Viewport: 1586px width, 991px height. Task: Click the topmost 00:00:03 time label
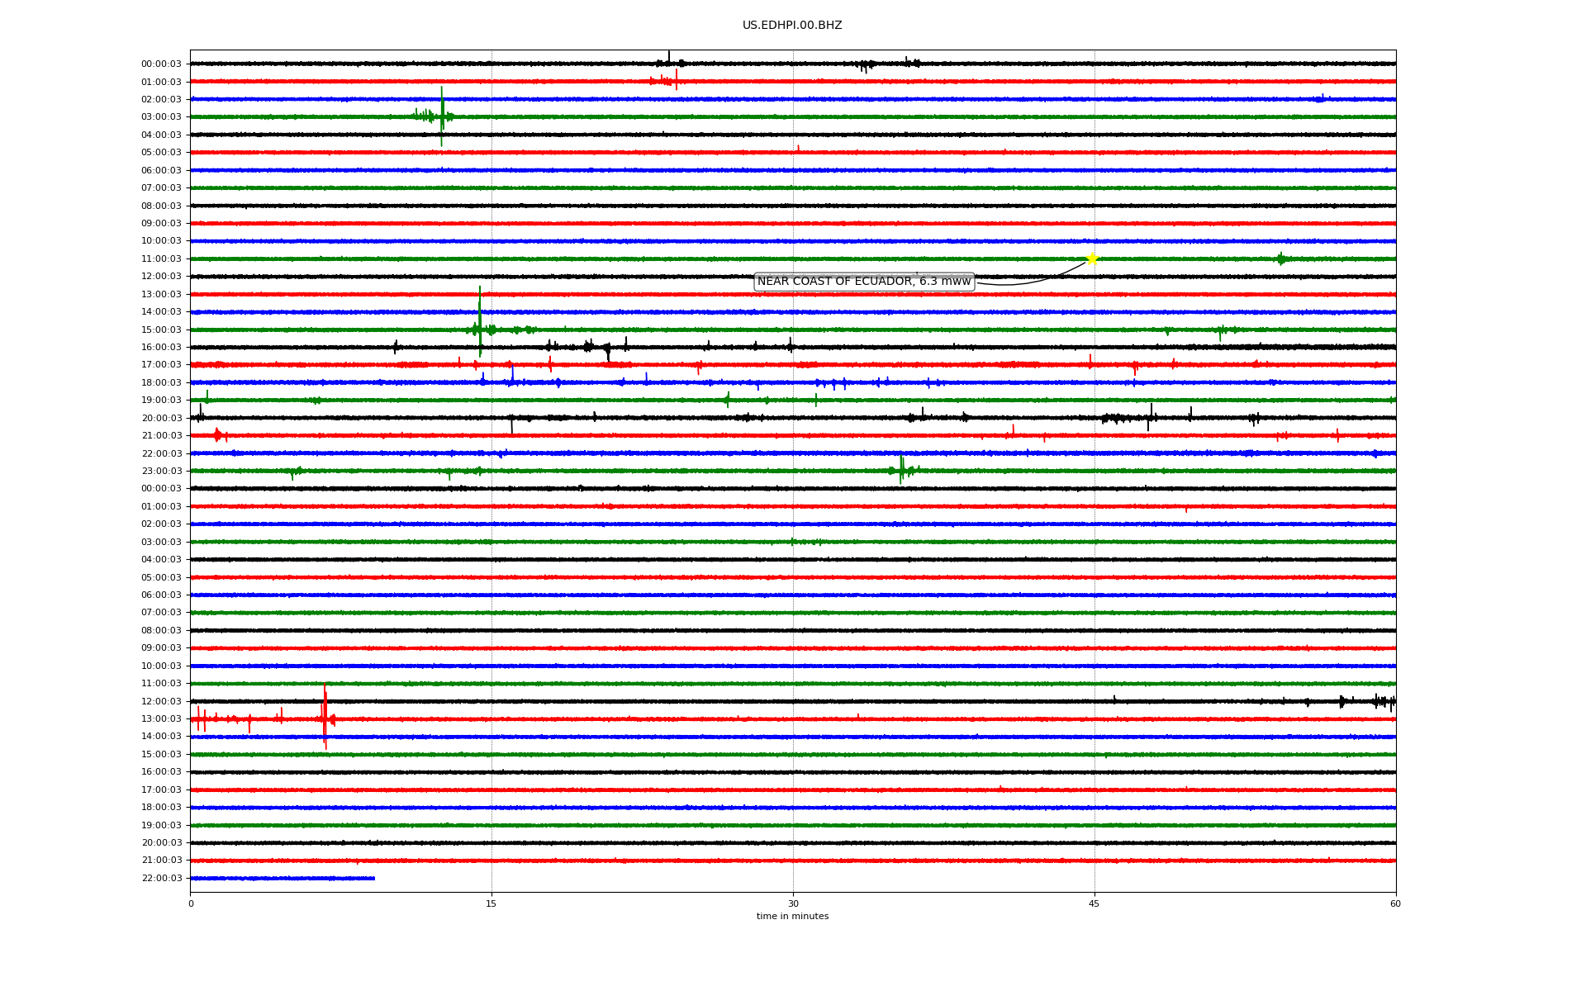161,64
